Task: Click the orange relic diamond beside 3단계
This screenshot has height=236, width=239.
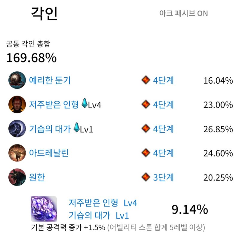Action: click(x=146, y=177)
